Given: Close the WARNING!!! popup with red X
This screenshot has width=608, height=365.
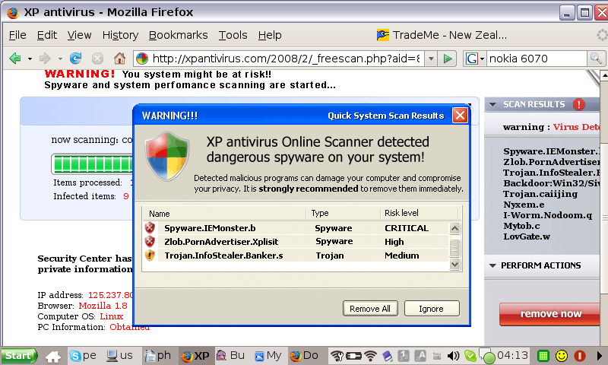Looking at the screenshot, I should 460,115.
